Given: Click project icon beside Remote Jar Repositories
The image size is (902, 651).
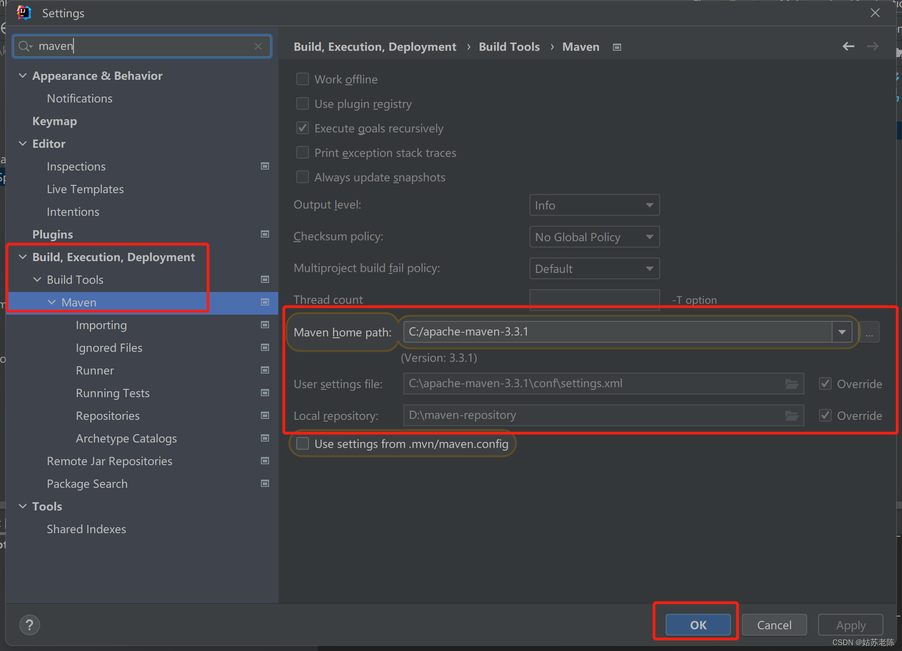Looking at the screenshot, I should 265,461.
